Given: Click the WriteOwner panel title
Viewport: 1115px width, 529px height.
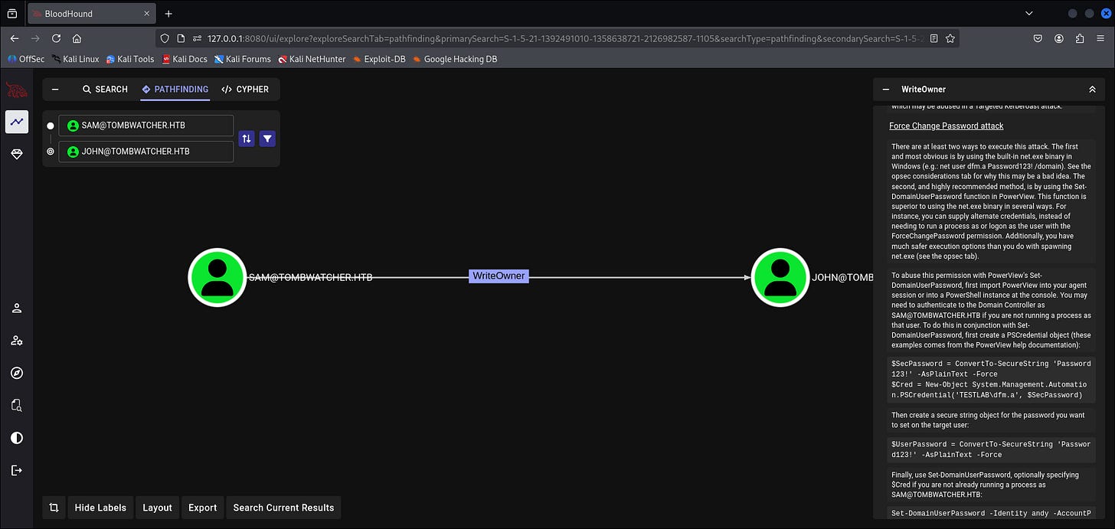Looking at the screenshot, I should coord(924,90).
